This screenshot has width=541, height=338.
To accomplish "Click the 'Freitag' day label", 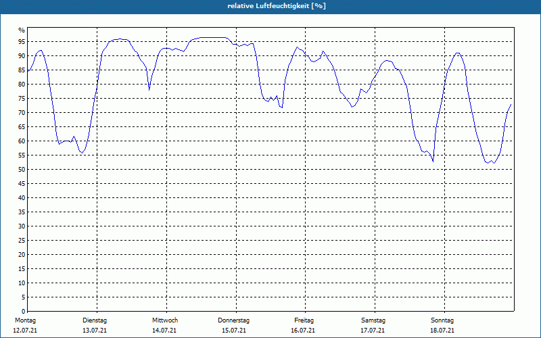I will pyautogui.click(x=304, y=320).
